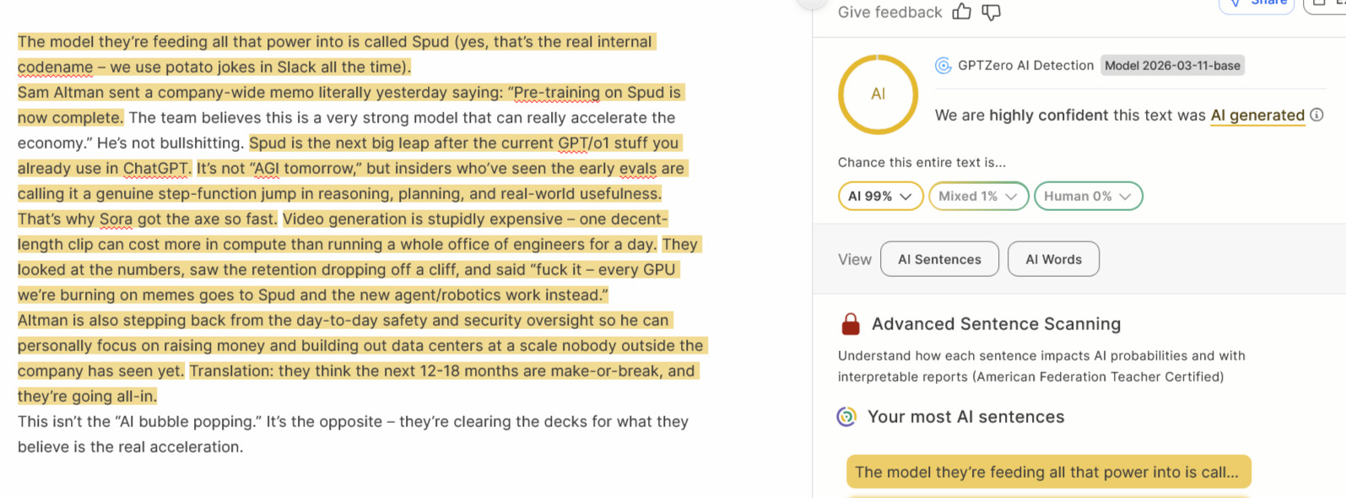Click the sentence 'Video generation is stupidly expensive'
This screenshot has width=1346, height=498.
point(343,231)
